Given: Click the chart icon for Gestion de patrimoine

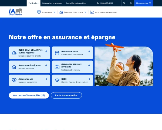Looking at the screenshot, I should point(92,12).
